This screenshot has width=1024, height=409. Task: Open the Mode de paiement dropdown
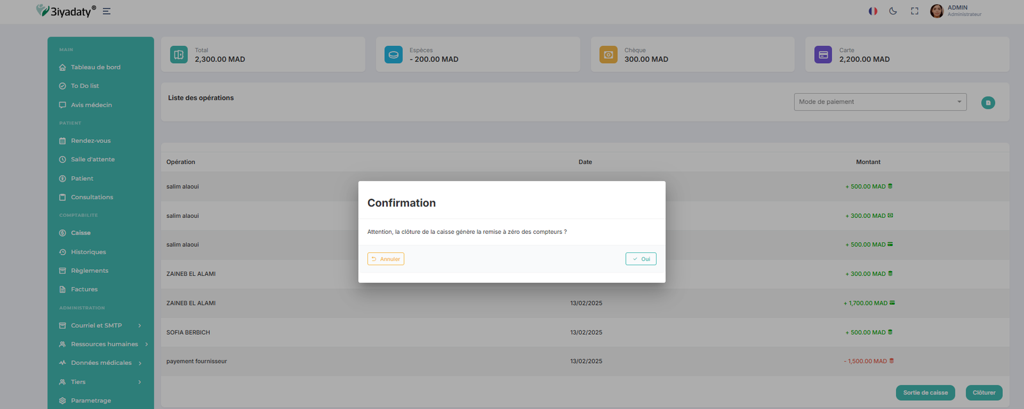880,102
